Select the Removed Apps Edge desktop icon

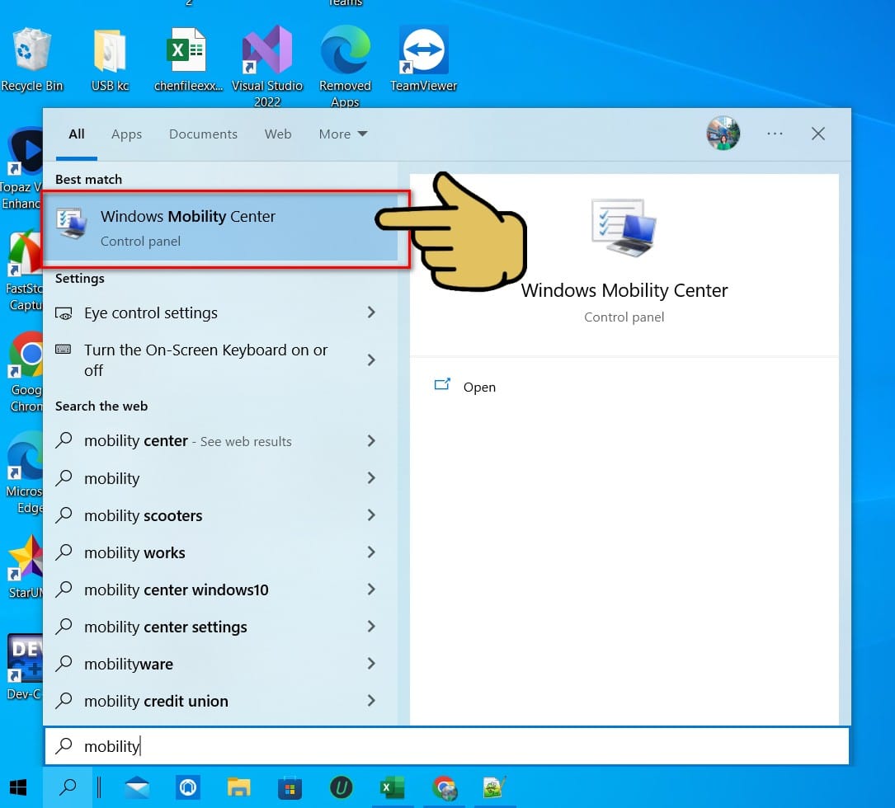click(346, 67)
